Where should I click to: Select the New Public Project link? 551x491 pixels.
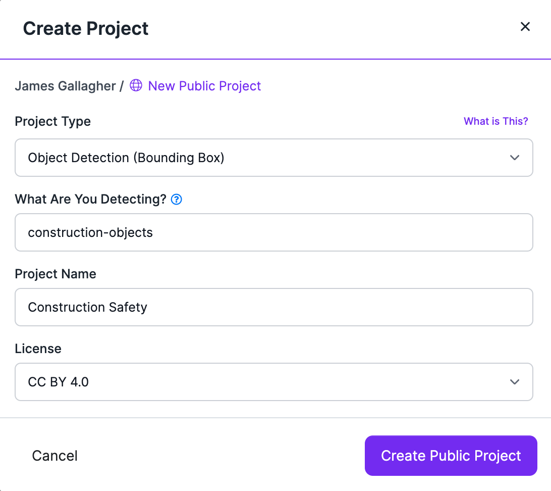tap(204, 86)
